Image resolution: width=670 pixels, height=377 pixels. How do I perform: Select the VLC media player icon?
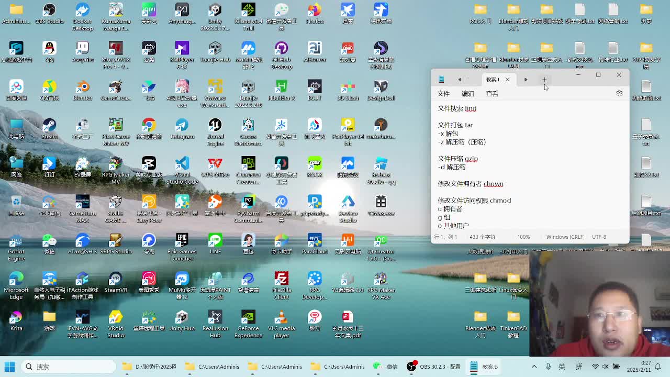pyautogui.click(x=281, y=324)
